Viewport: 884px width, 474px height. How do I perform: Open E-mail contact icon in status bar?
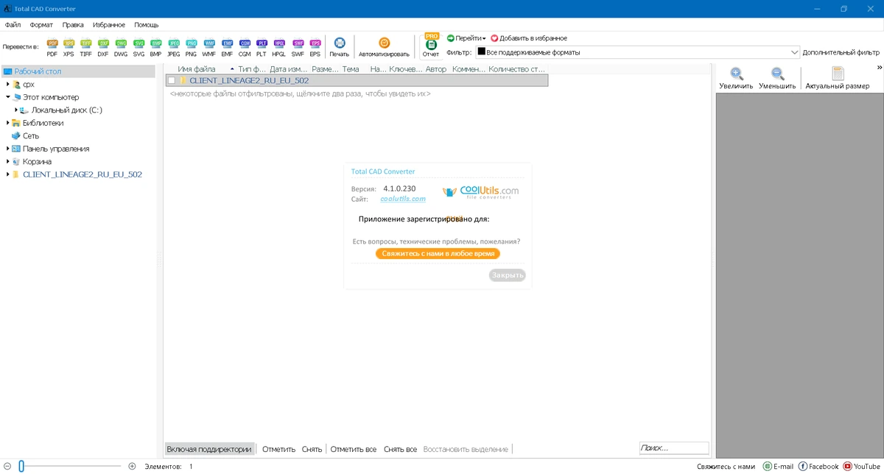point(778,467)
